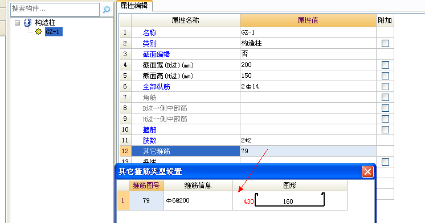This screenshot has height=223, width=425.
Task: Click the 箍筋 property name in row 10
Action: coord(149,129)
